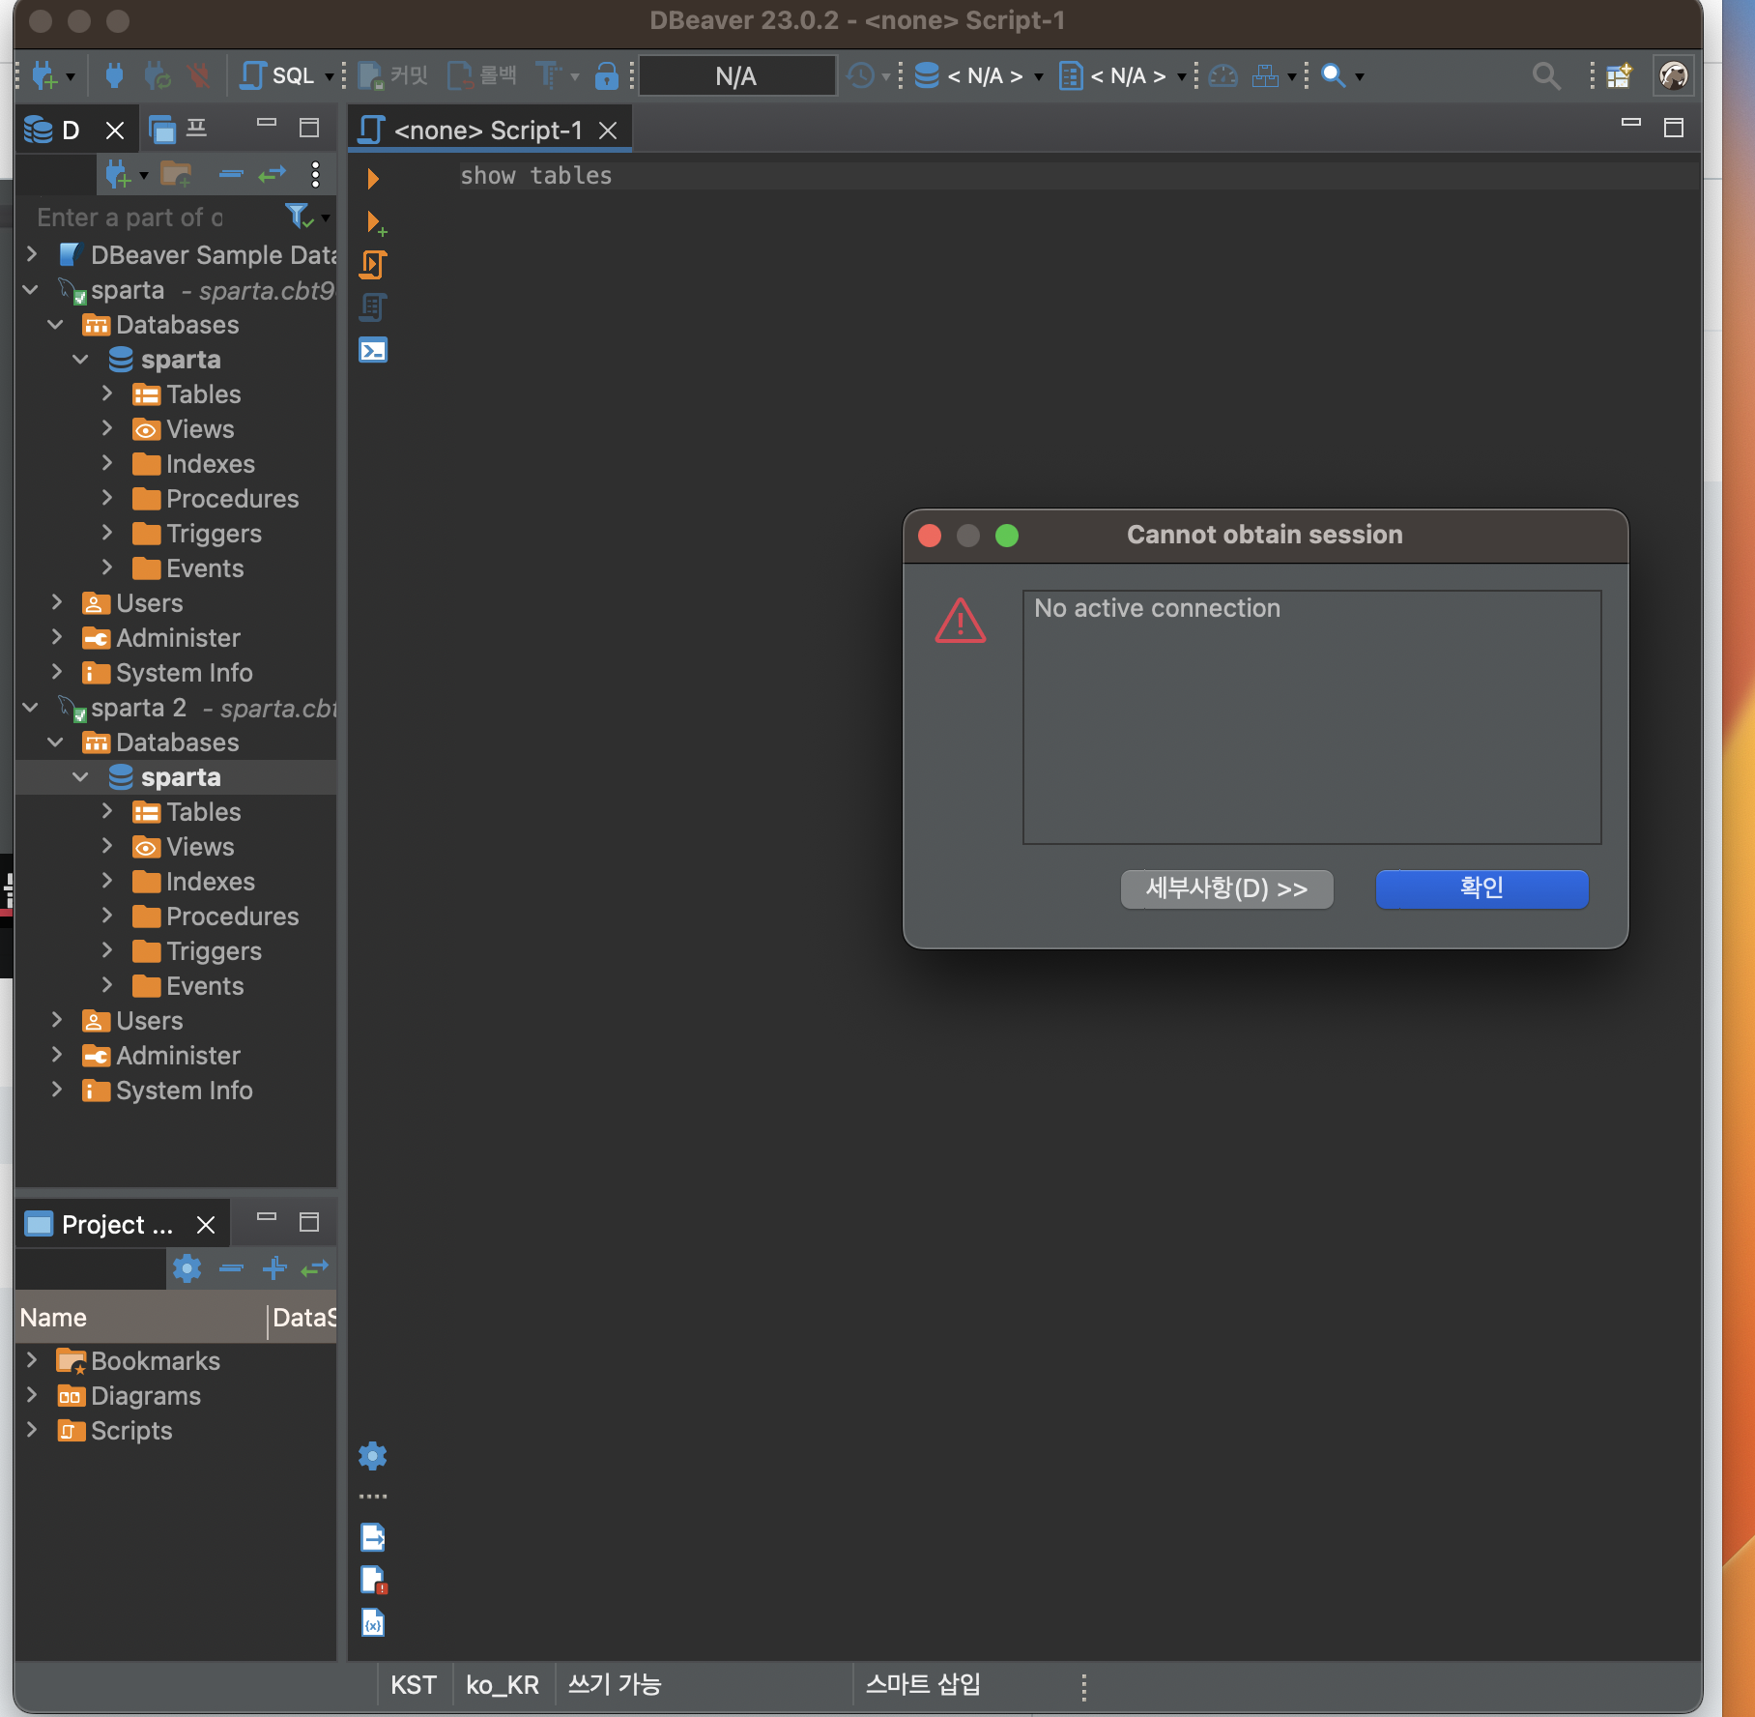Image resolution: width=1755 pixels, height=1717 pixels.
Task: Click the transaction mode icon in toolbar
Action: 549,75
